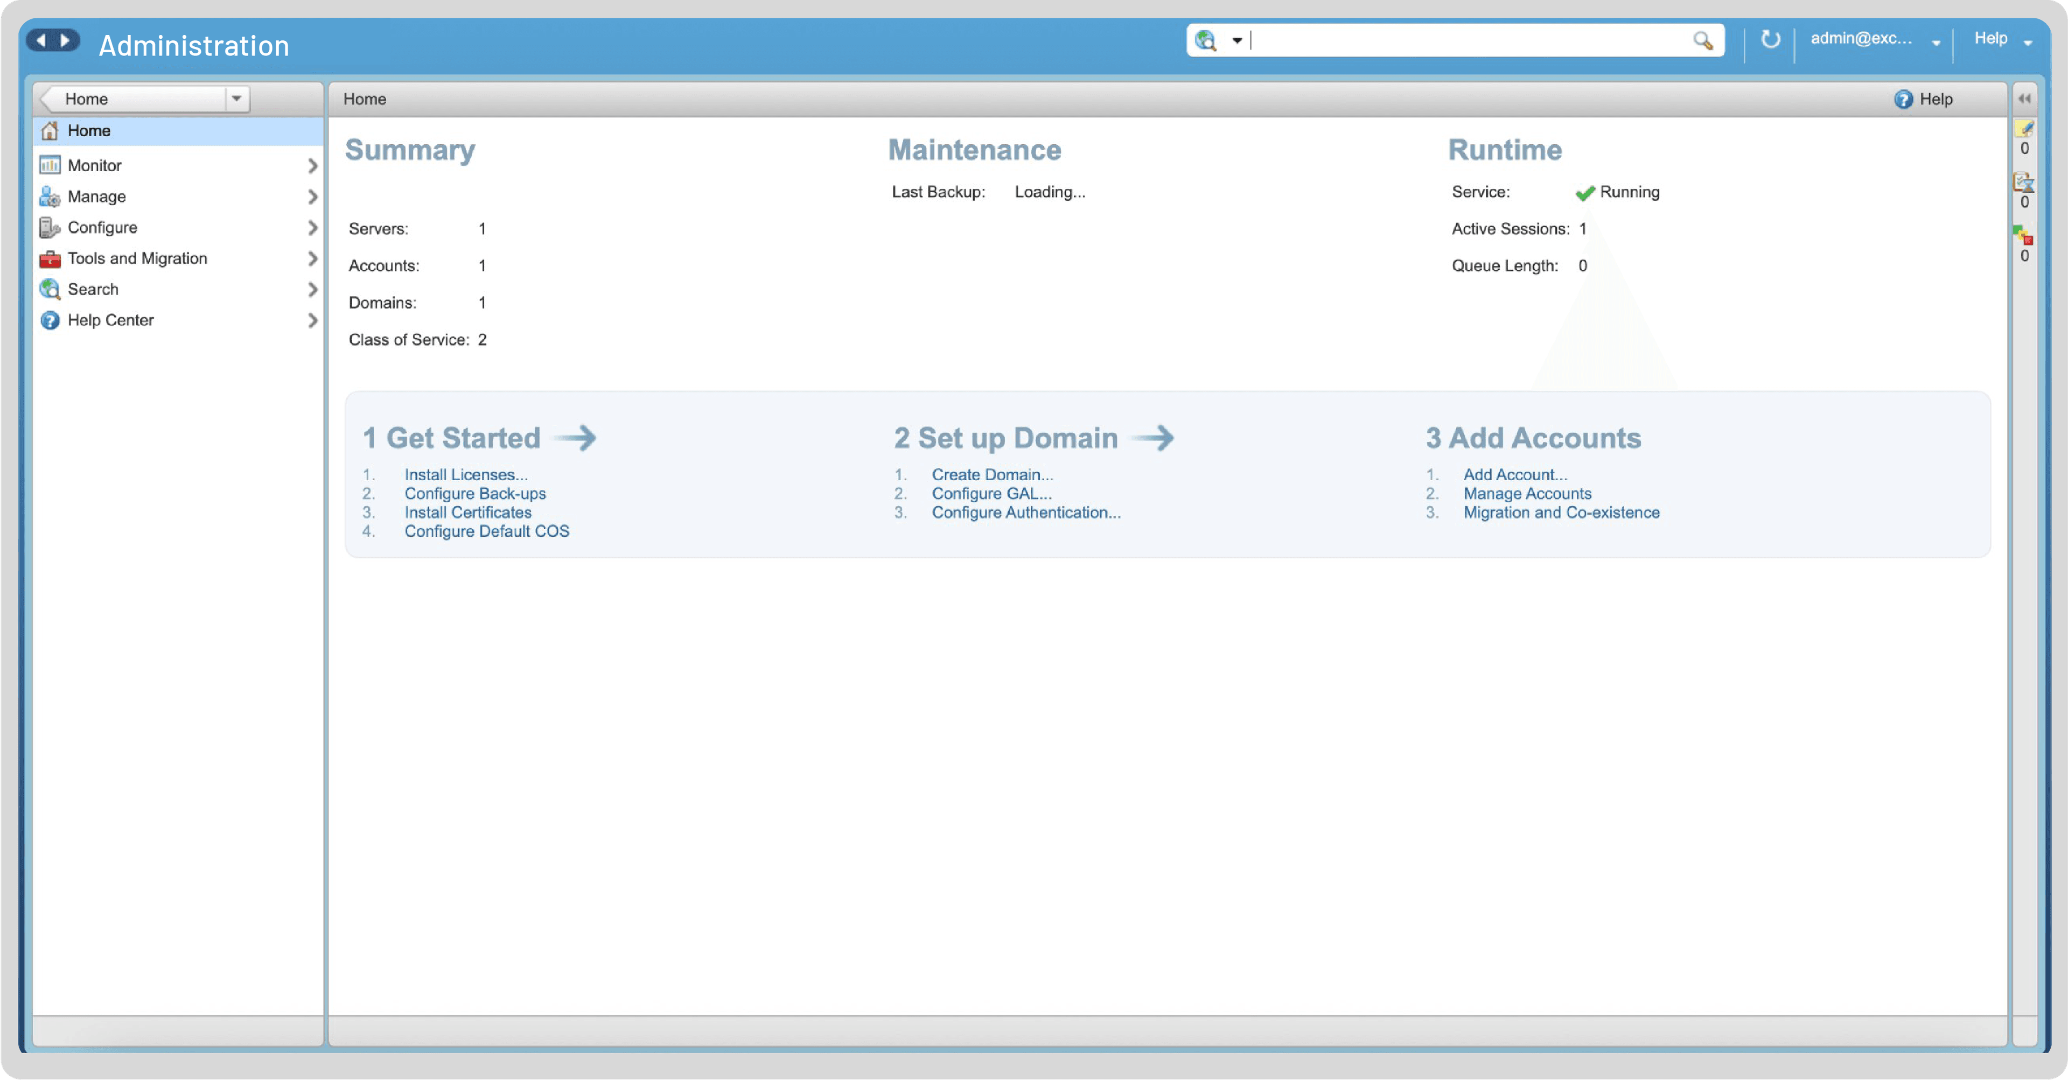This screenshot has height=1080, width=2068.
Task: Expand the Monitor tree item
Action: pos(313,165)
